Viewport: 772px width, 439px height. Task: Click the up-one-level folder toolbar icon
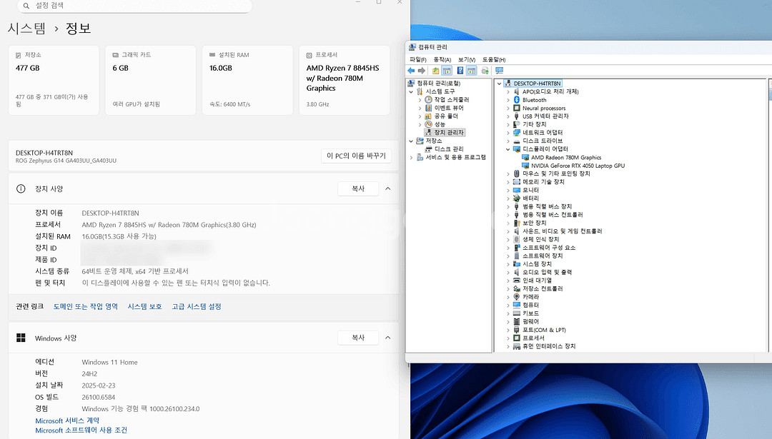(x=435, y=71)
